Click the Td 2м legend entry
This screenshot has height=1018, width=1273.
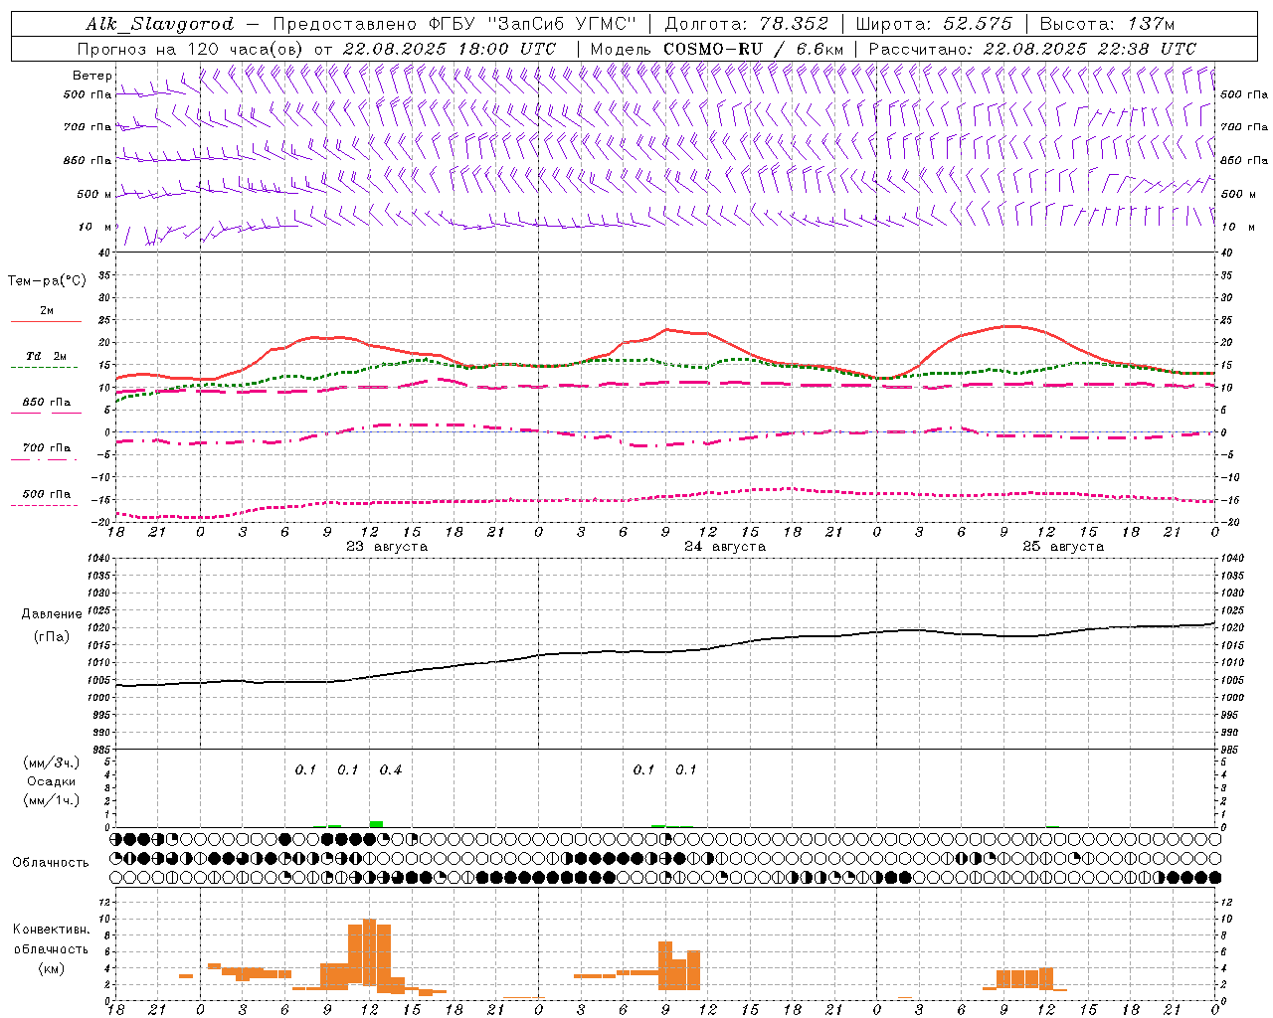[x=47, y=356]
